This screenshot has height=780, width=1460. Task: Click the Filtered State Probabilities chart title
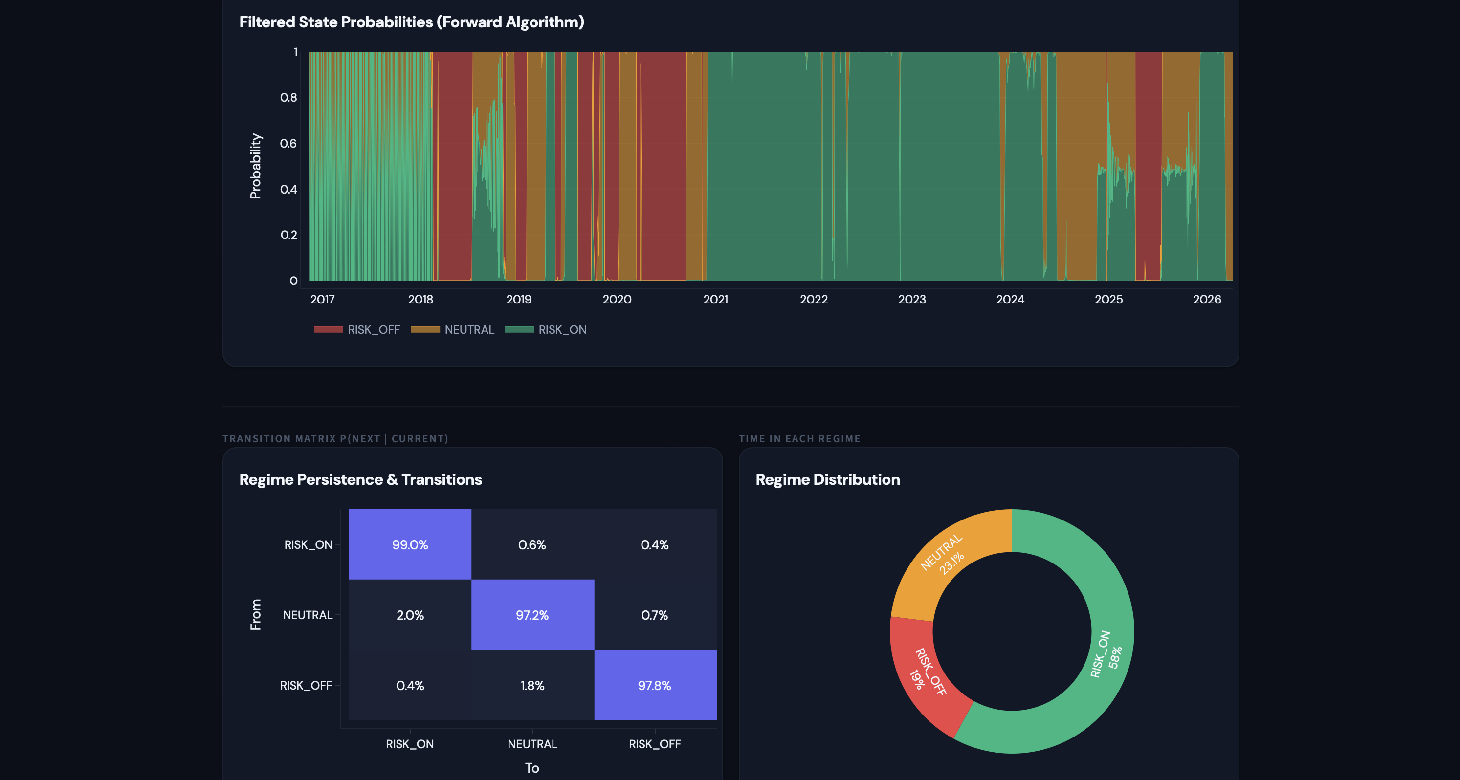(412, 22)
